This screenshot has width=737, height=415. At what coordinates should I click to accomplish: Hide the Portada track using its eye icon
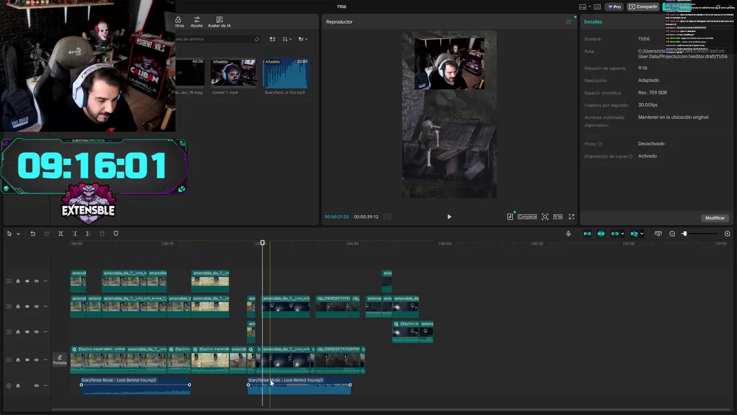coord(27,360)
